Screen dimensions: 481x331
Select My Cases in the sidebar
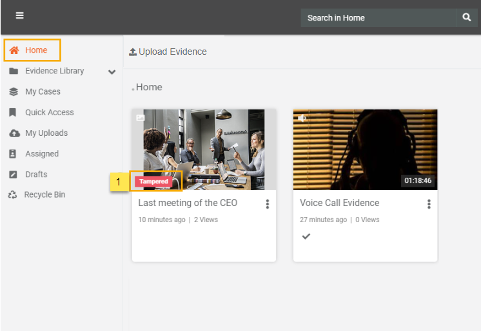click(43, 92)
